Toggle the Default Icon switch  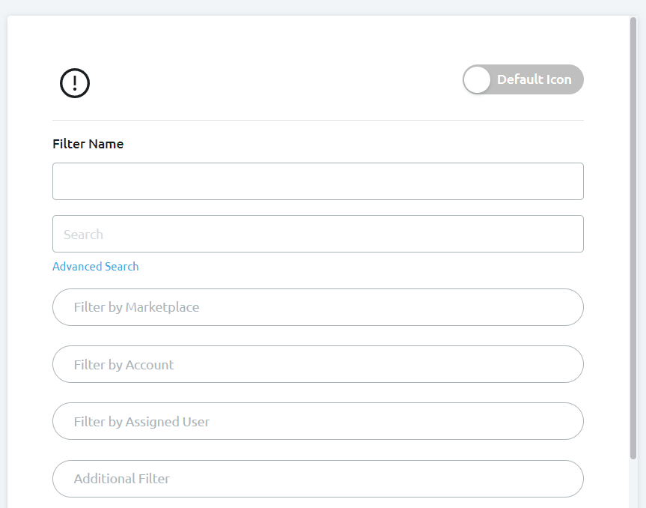click(522, 79)
